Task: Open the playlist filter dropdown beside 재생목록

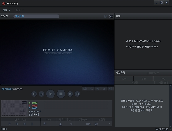Action: pos(153,73)
